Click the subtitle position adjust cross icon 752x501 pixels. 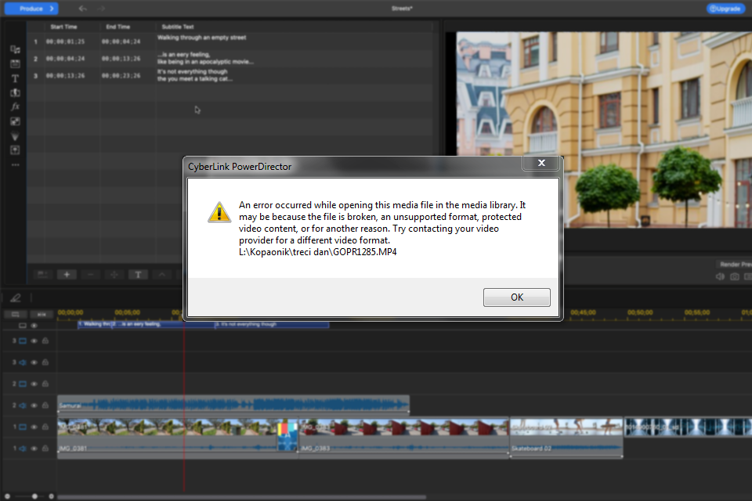(114, 274)
